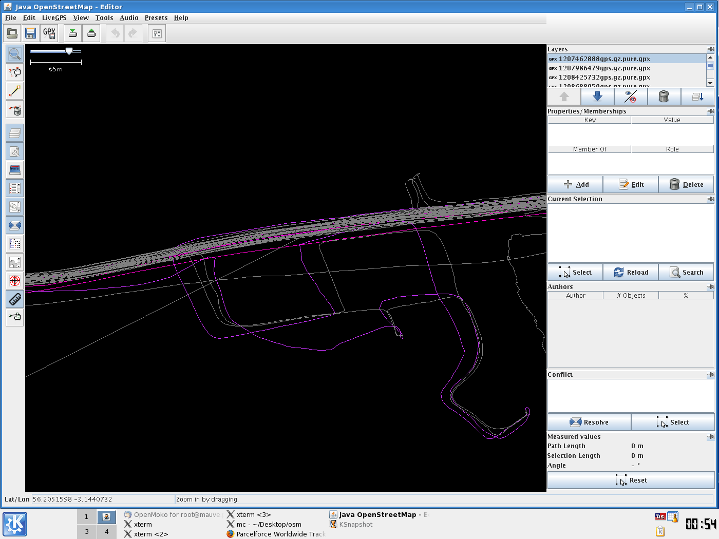Open the Edit menu
Viewport: 719px width, 539px height.
tap(29, 18)
